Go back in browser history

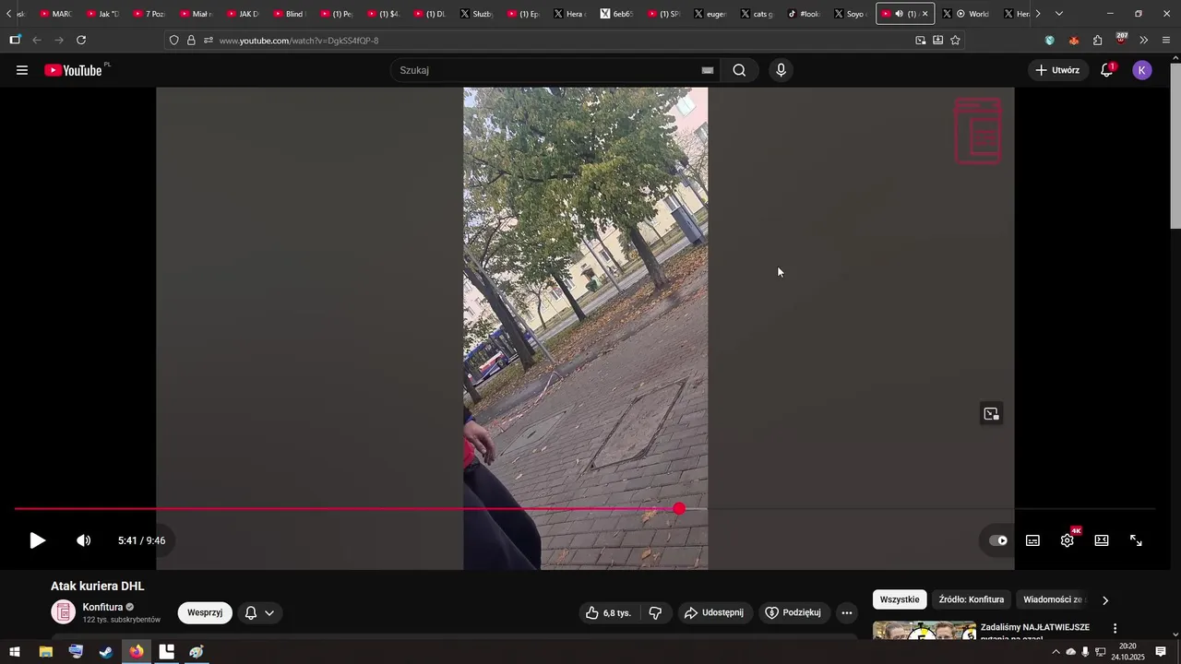point(37,41)
